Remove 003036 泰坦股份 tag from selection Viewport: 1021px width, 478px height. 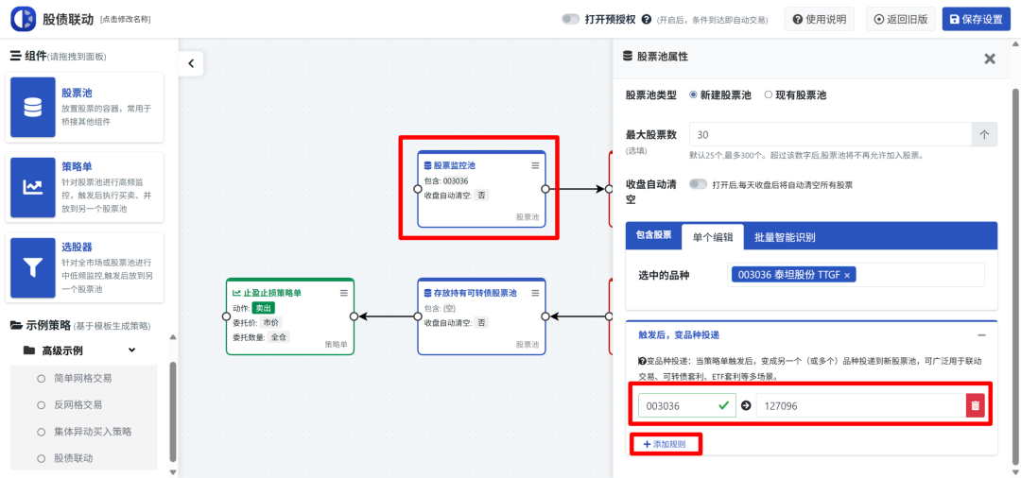pyautogui.click(x=847, y=275)
